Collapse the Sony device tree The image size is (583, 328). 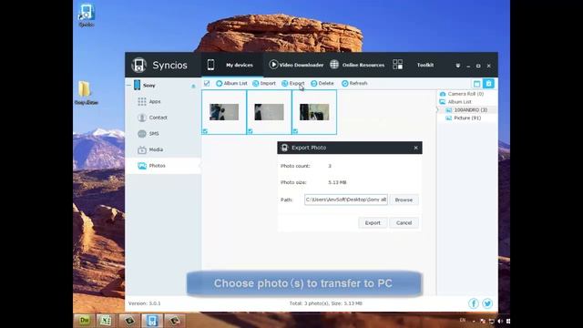pos(128,86)
